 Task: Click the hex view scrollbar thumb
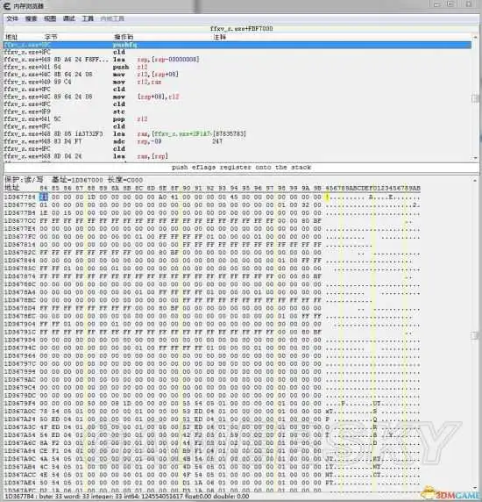click(475, 335)
